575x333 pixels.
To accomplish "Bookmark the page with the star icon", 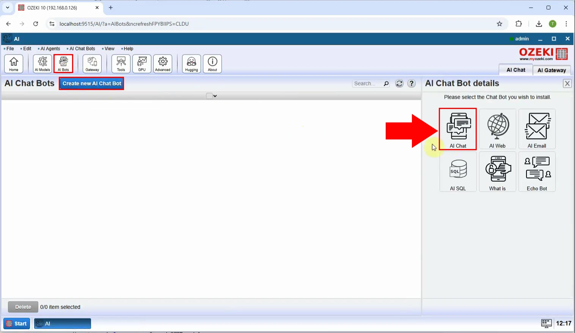I will 500,24.
